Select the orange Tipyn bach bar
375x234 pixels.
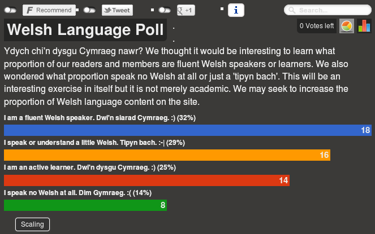coord(167,155)
